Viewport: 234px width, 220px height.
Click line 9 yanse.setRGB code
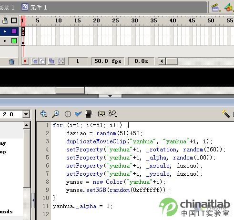pos(118,190)
